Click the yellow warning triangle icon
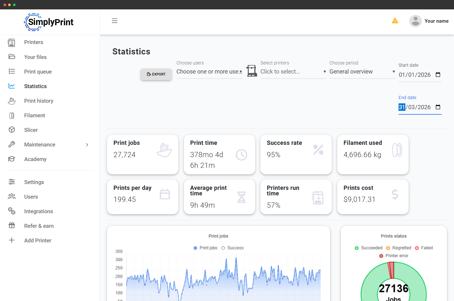The height and width of the screenshot is (301, 454). point(395,21)
